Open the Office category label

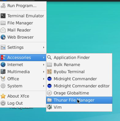13,79
